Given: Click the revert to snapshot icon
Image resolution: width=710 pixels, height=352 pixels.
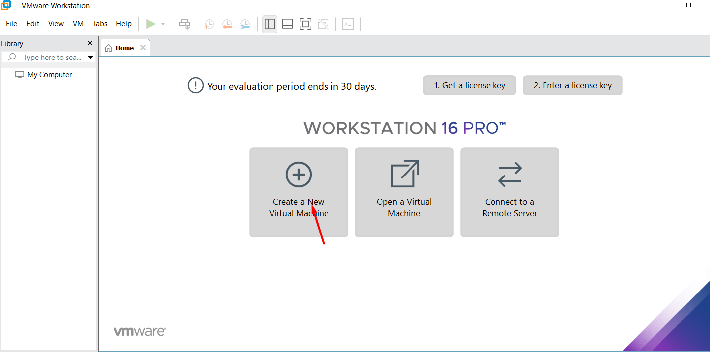Looking at the screenshot, I should (227, 24).
